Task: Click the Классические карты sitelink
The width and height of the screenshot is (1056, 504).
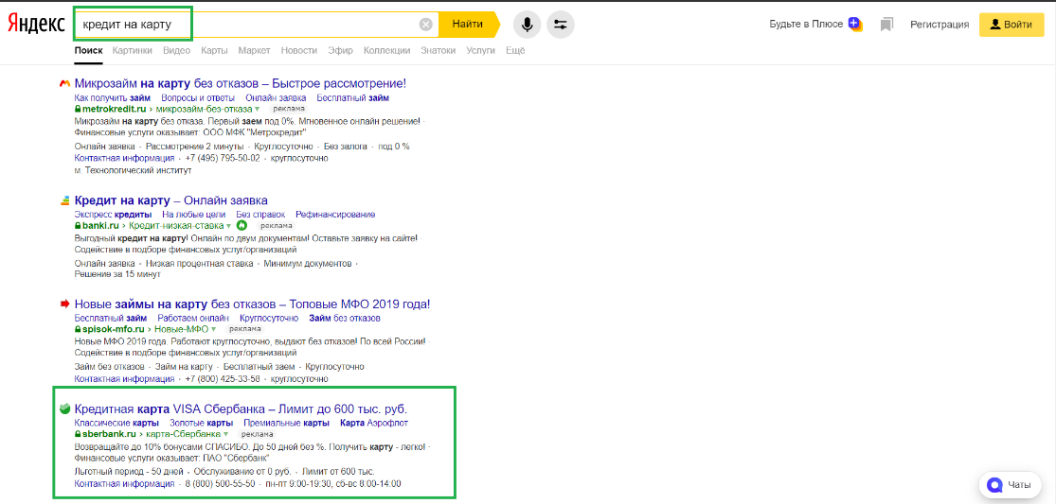Action: tap(116, 424)
